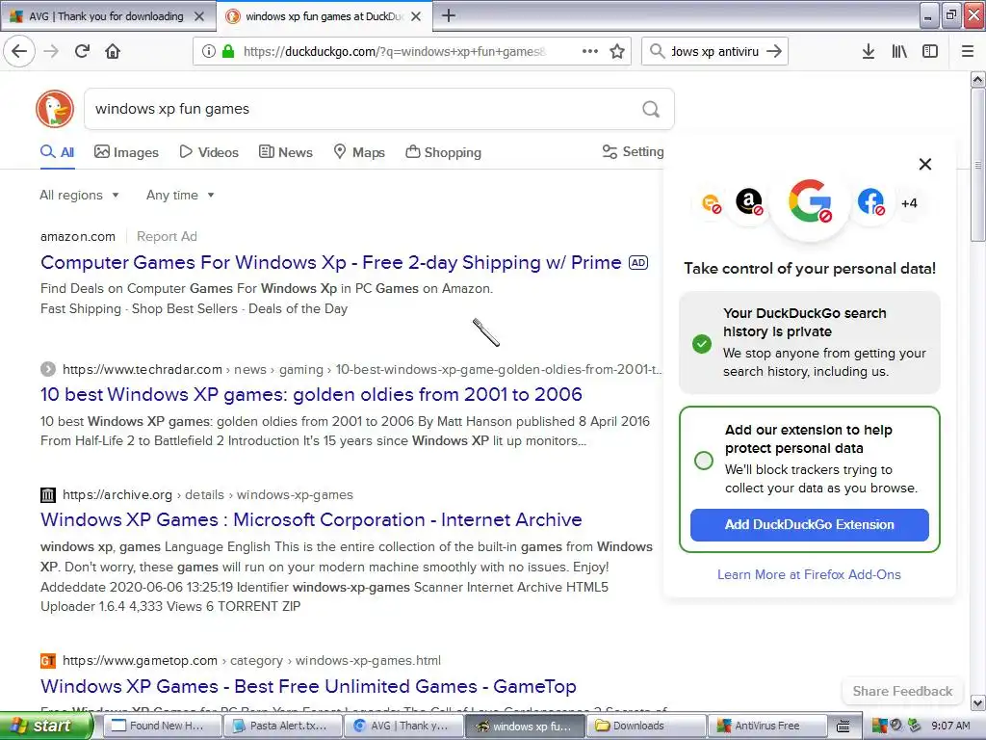
Task: Close the AVG download tab
Action: tap(199, 16)
